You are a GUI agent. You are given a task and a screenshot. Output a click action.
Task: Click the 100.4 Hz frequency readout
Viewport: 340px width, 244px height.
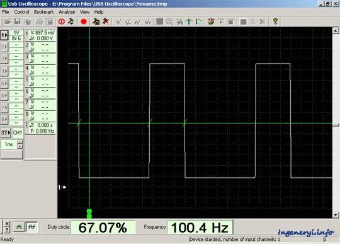pyautogui.click(x=200, y=227)
